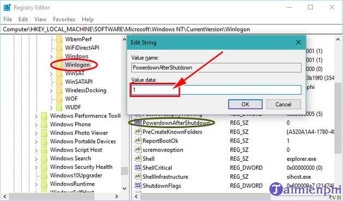Click the Windows Security Health folder icon
The height and width of the screenshot is (201, 343).
(44, 167)
